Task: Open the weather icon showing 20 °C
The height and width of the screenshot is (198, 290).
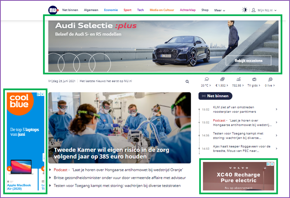Action: (207, 79)
